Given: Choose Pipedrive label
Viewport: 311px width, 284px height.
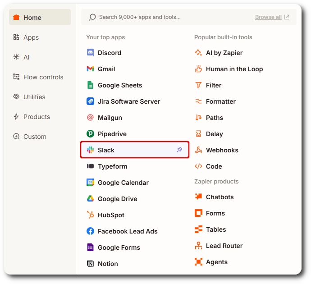Looking at the screenshot, I should [x=112, y=134].
